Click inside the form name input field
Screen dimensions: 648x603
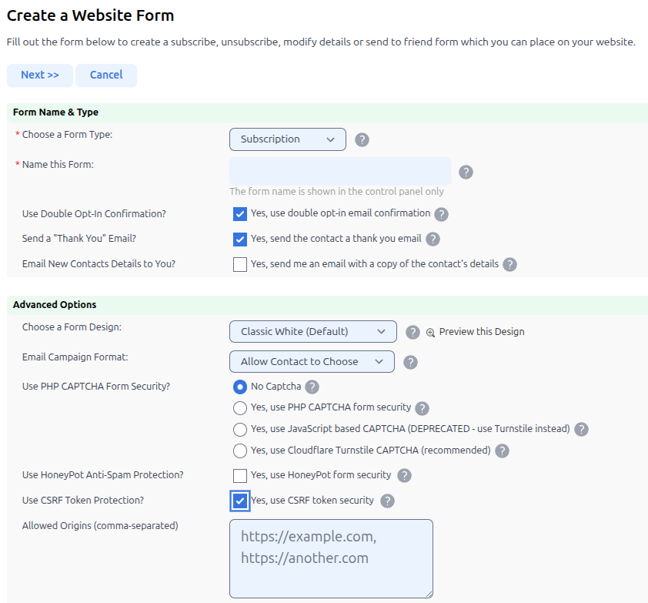point(339,170)
